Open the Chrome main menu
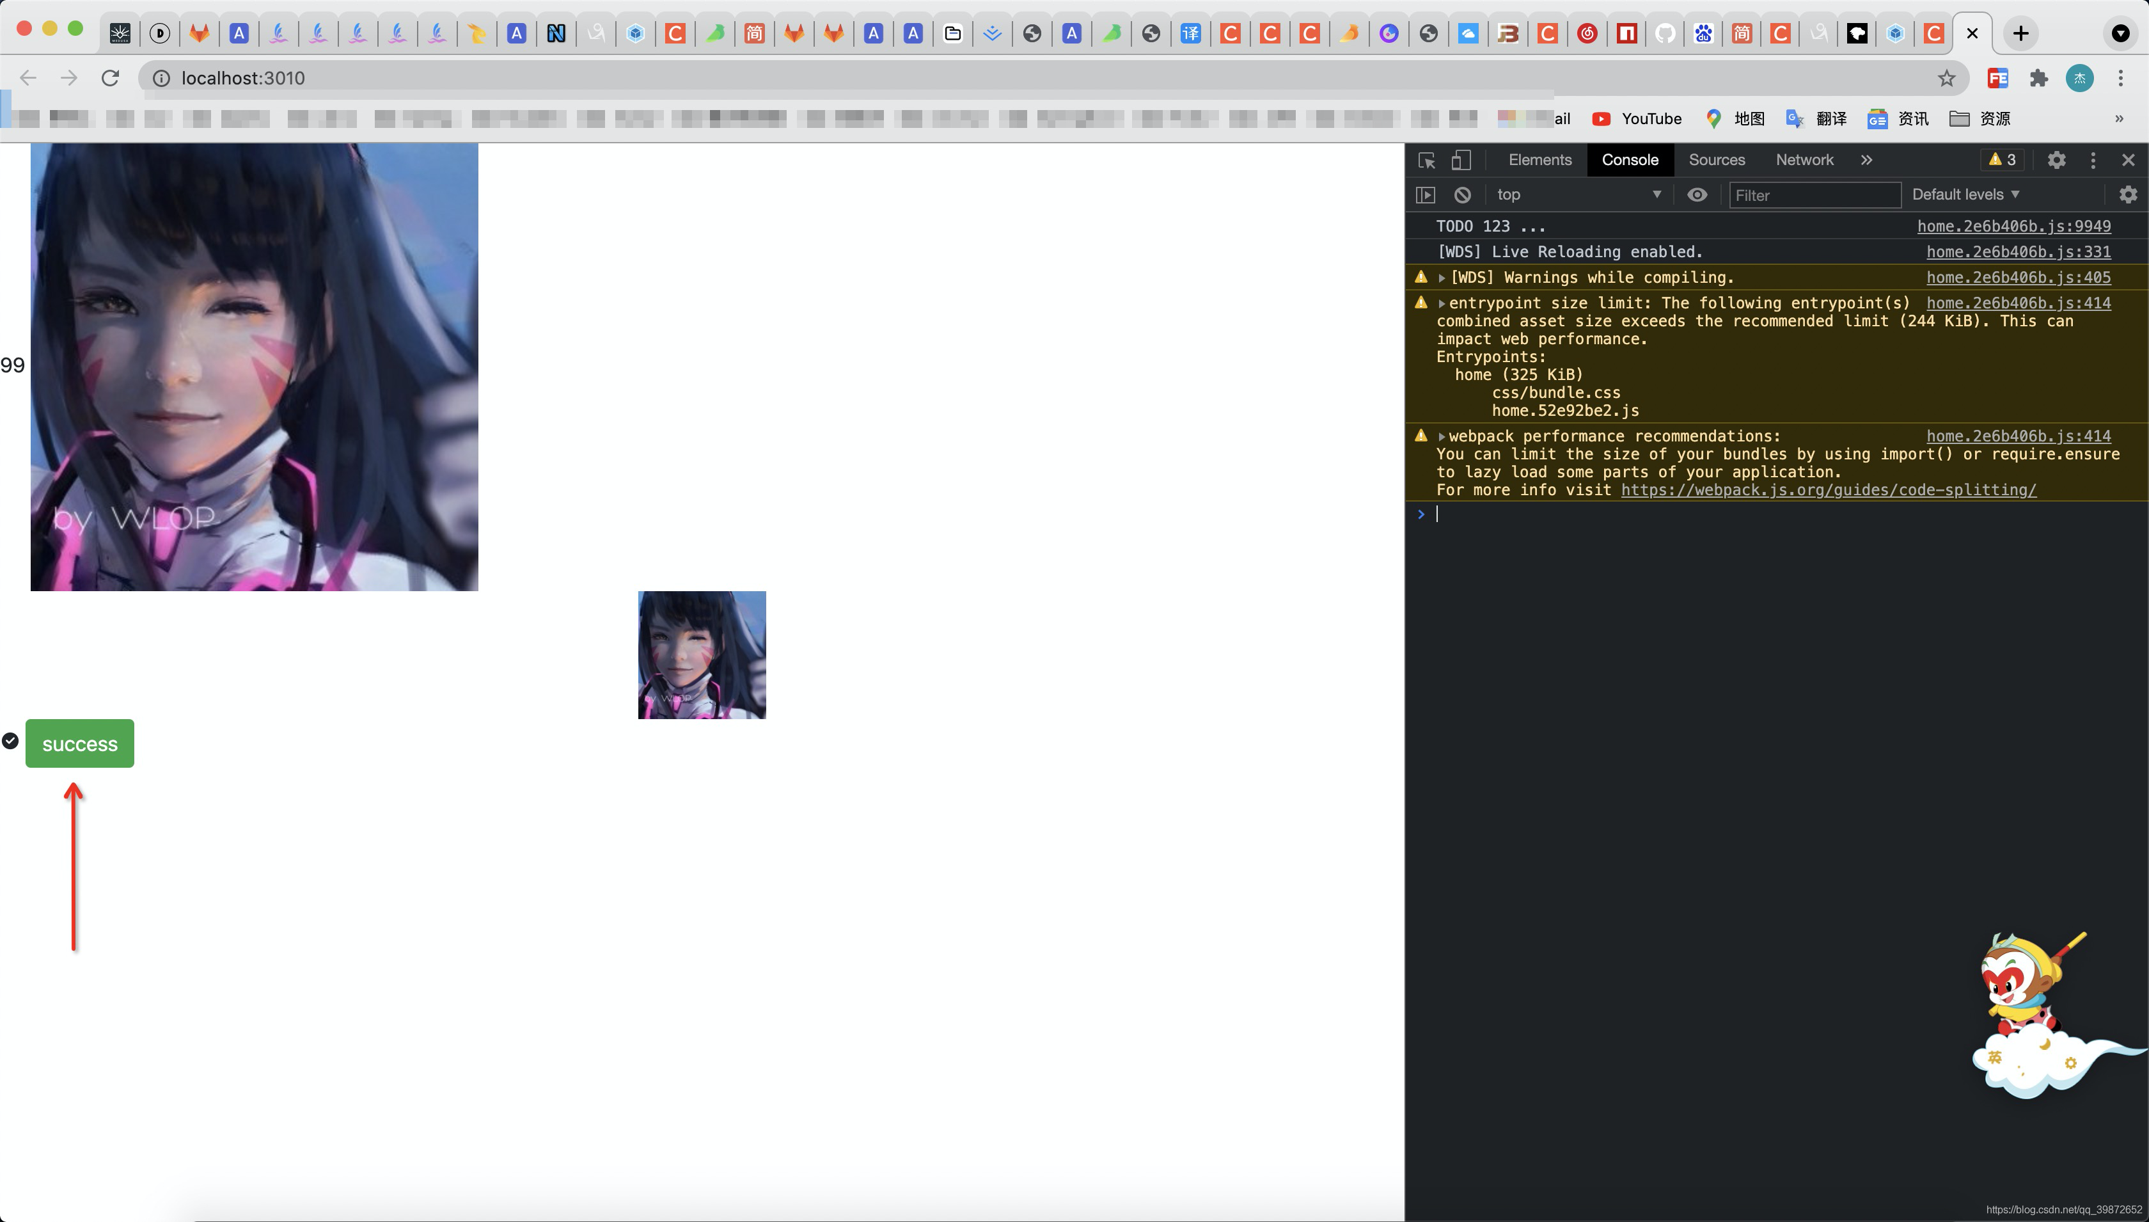Image resolution: width=2149 pixels, height=1222 pixels. [2120, 78]
